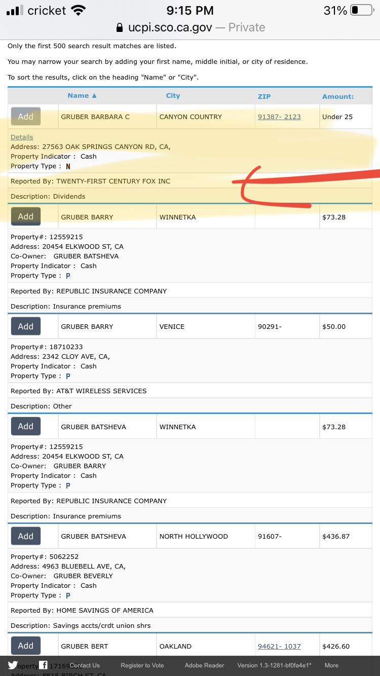The width and height of the screenshot is (380, 676).
Task: Tap the lock icon beside ucpi.sco.ca.gov
Action: pos(120,27)
